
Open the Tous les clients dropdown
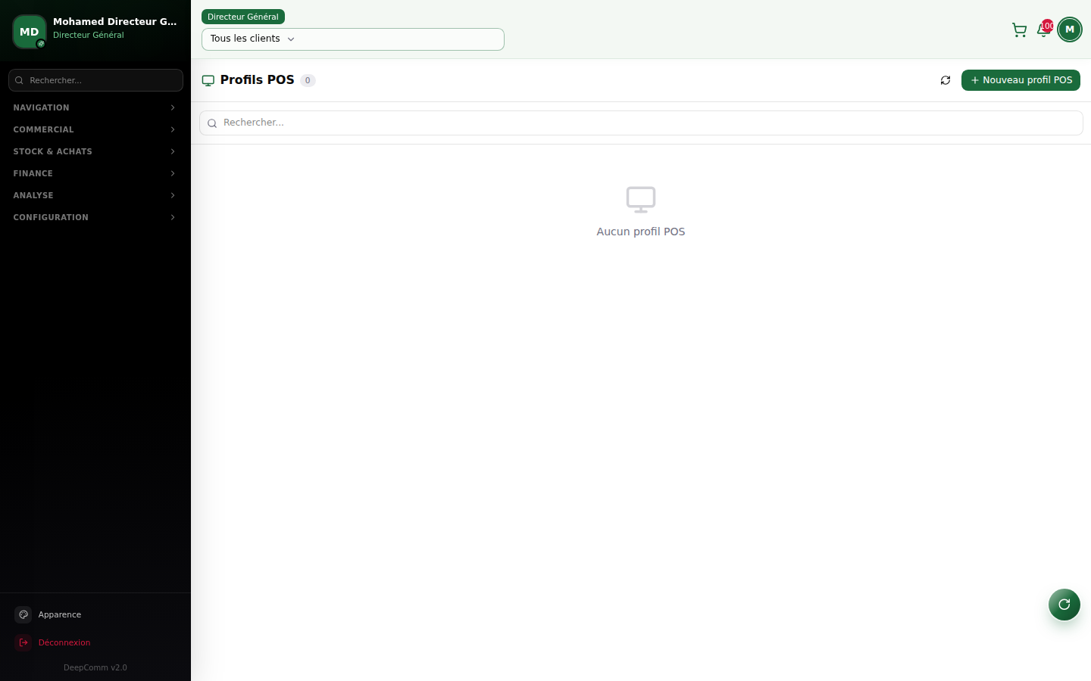[x=353, y=39]
